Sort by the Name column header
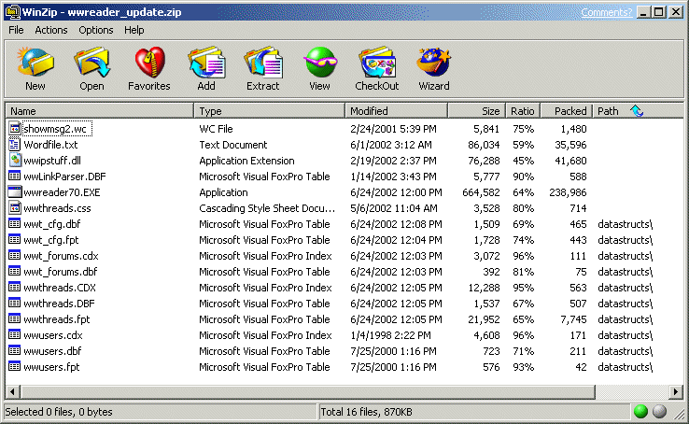 point(99,111)
